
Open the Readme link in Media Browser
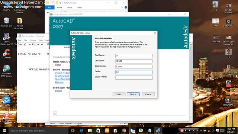coord(59,82)
